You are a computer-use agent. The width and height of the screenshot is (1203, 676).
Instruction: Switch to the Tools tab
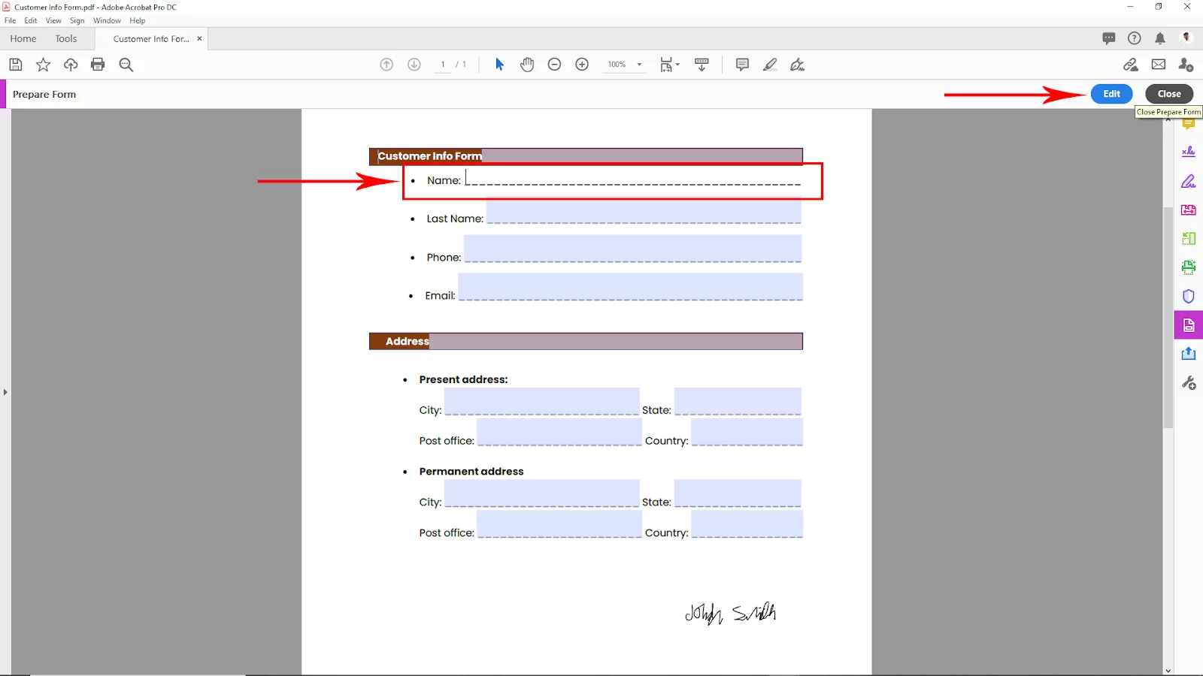click(66, 38)
